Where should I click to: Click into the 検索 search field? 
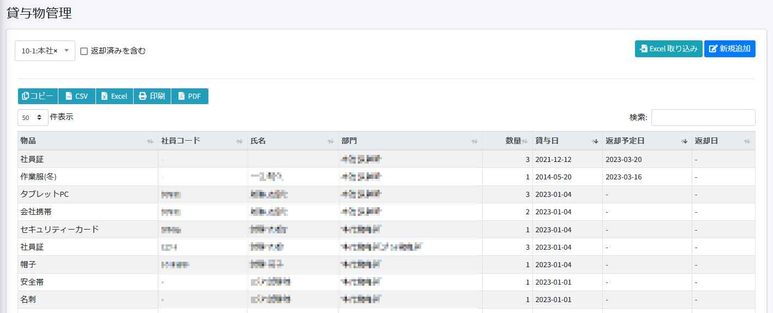point(703,117)
